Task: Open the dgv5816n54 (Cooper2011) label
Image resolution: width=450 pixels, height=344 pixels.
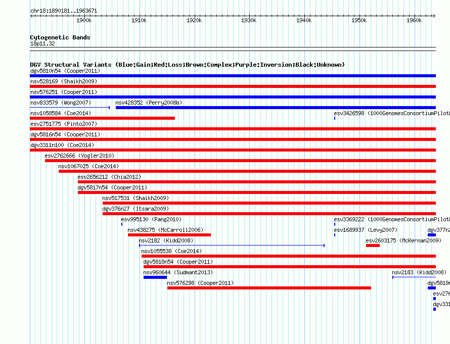Action: pyautogui.click(x=65, y=134)
